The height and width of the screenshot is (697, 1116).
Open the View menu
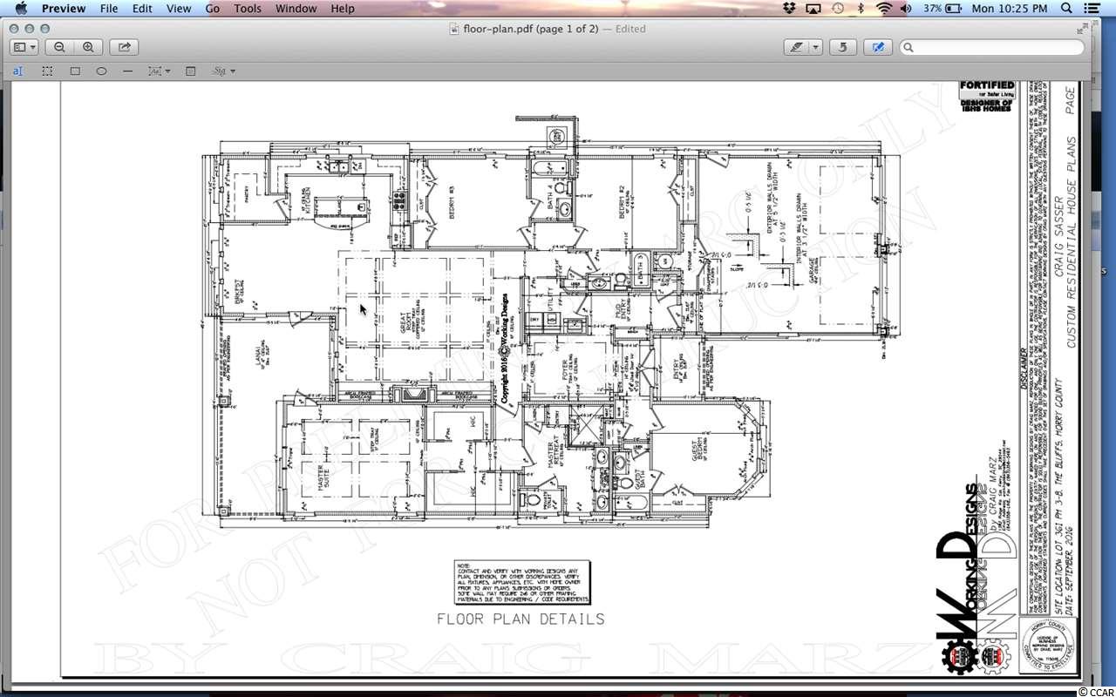[x=178, y=9]
